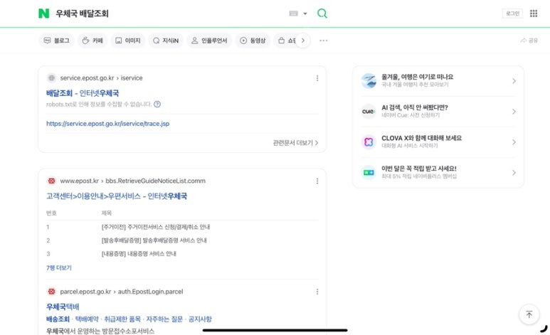This screenshot has width=550, height=335.
Task: Edit the search field containing 우체국 배달조회
Action: coord(170,14)
